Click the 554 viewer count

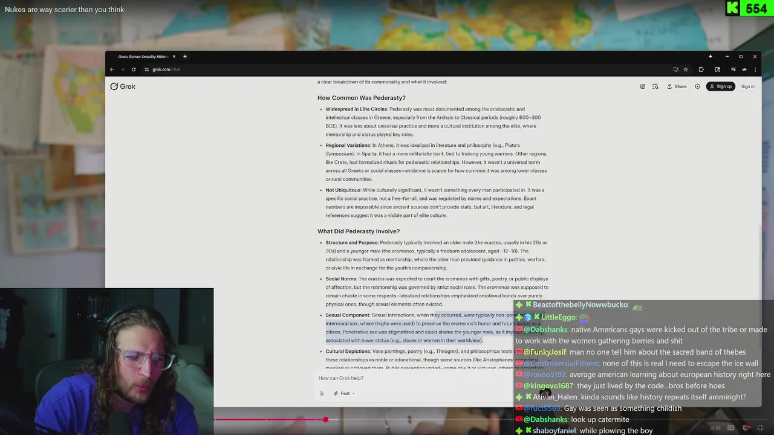click(756, 8)
